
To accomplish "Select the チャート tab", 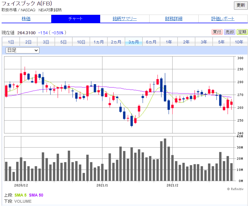I will (76, 19).
